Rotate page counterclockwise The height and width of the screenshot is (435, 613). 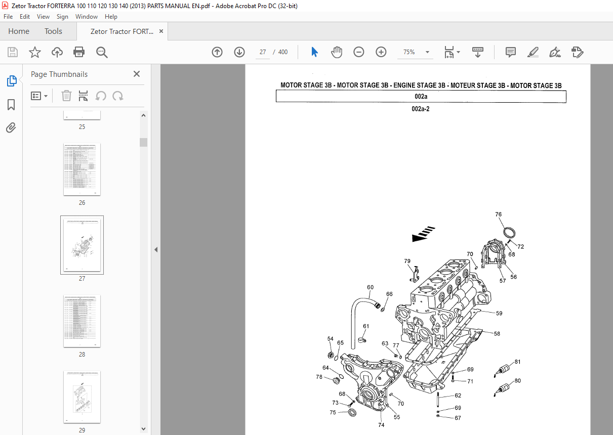click(x=101, y=96)
